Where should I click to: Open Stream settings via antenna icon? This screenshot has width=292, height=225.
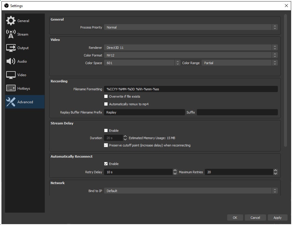click(x=11, y=34)
